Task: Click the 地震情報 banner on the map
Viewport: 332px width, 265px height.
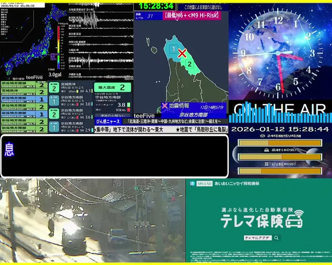Action: coord(193,110)
